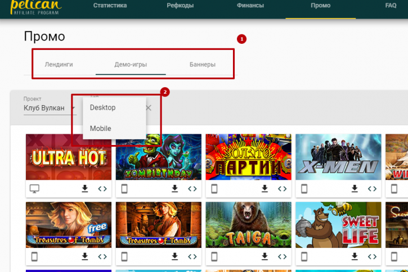
Task: Choose Desktop in the type list
Action: [114, 107]
